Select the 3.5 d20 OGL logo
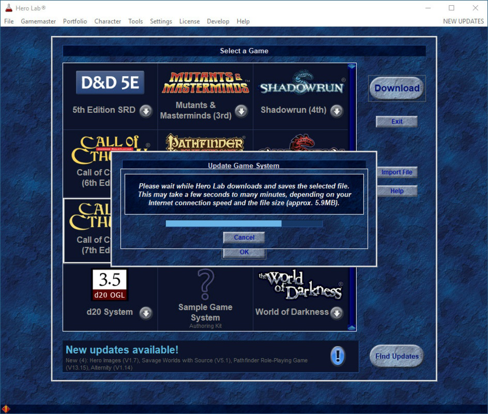This screenshot has height=414, width=488. click(x=110, y=285)
